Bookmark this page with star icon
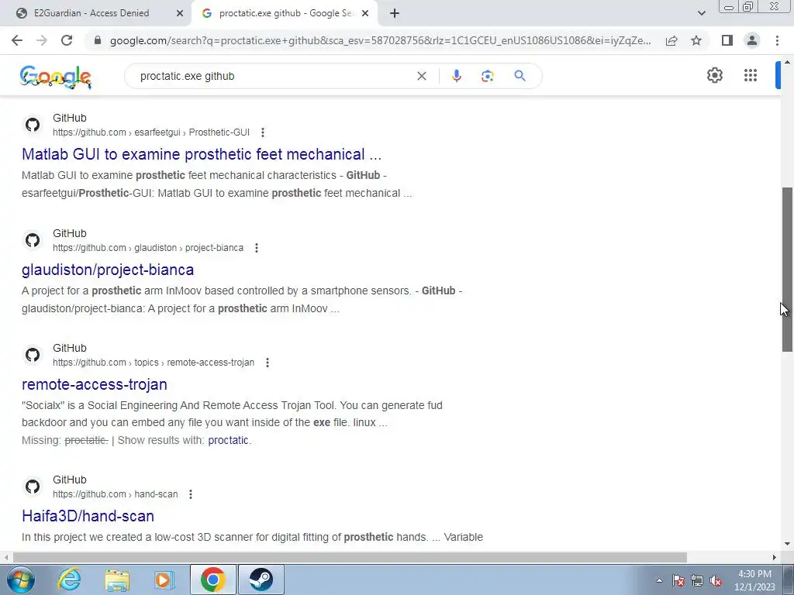This screenshot has width=794, height=595. pos(696,40)
